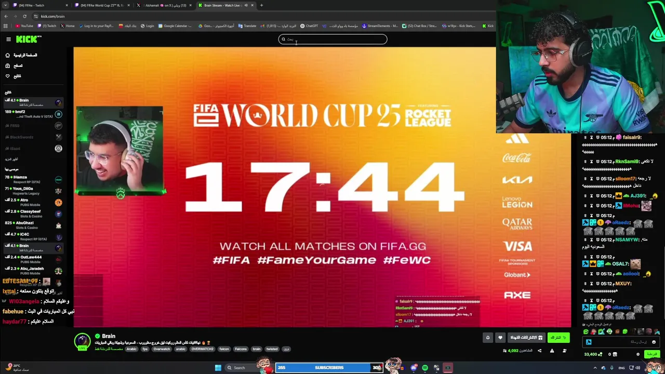Select the Falcons stream tag

coord(241,349)
